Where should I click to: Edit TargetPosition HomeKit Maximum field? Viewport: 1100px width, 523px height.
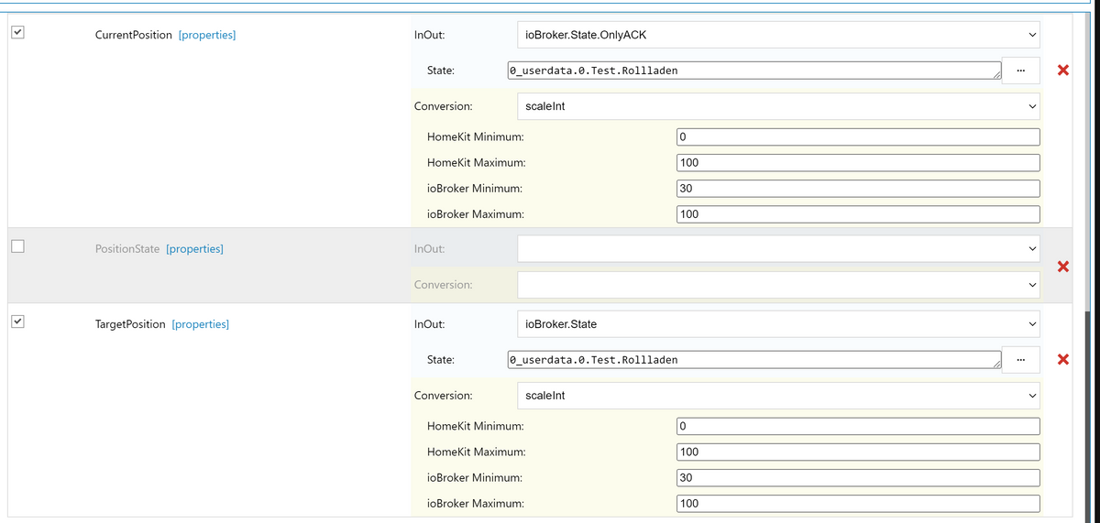(x=858, y=452)
